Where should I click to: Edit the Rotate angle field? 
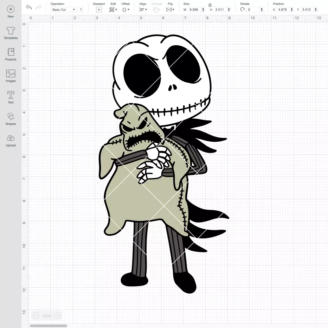click(x=253, y=10)
